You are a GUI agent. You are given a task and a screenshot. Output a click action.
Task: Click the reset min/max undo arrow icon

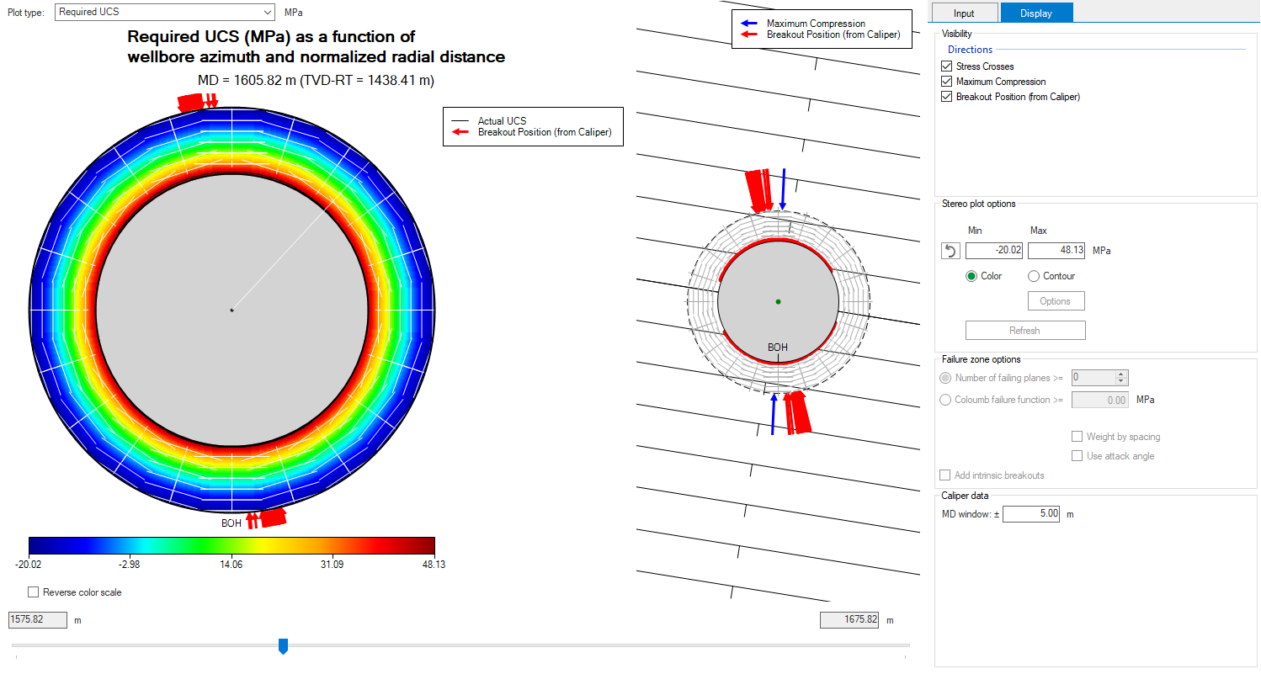(950, 251)
